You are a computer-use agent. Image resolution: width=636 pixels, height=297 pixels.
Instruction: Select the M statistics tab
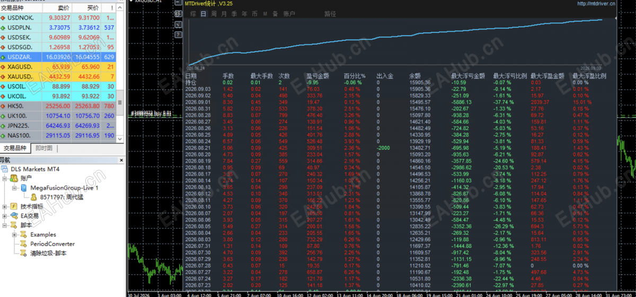tap(265, 14)
